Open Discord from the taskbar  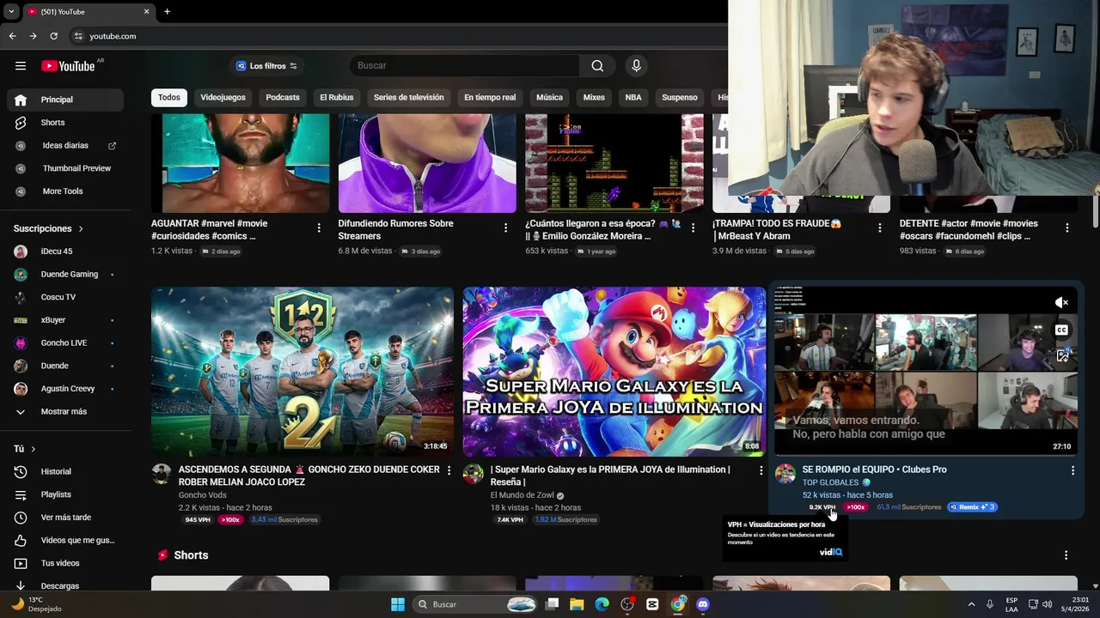(703, 604)
